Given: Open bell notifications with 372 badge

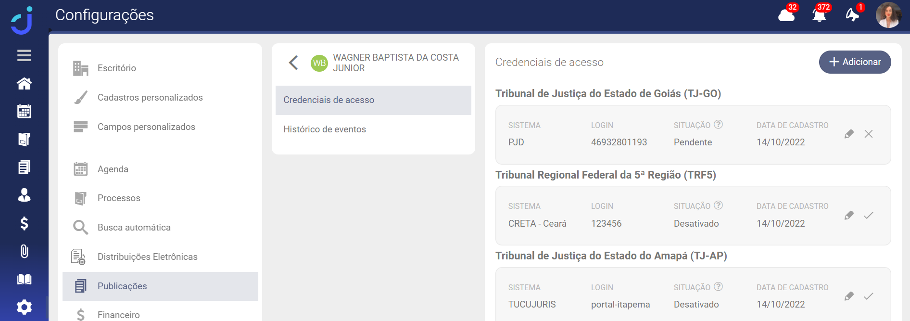Looking at the screenshot, I should point(819,15).
